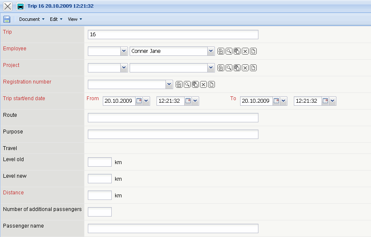Click into the Route text field
This screenshot has height=237, width=371.
173,118
